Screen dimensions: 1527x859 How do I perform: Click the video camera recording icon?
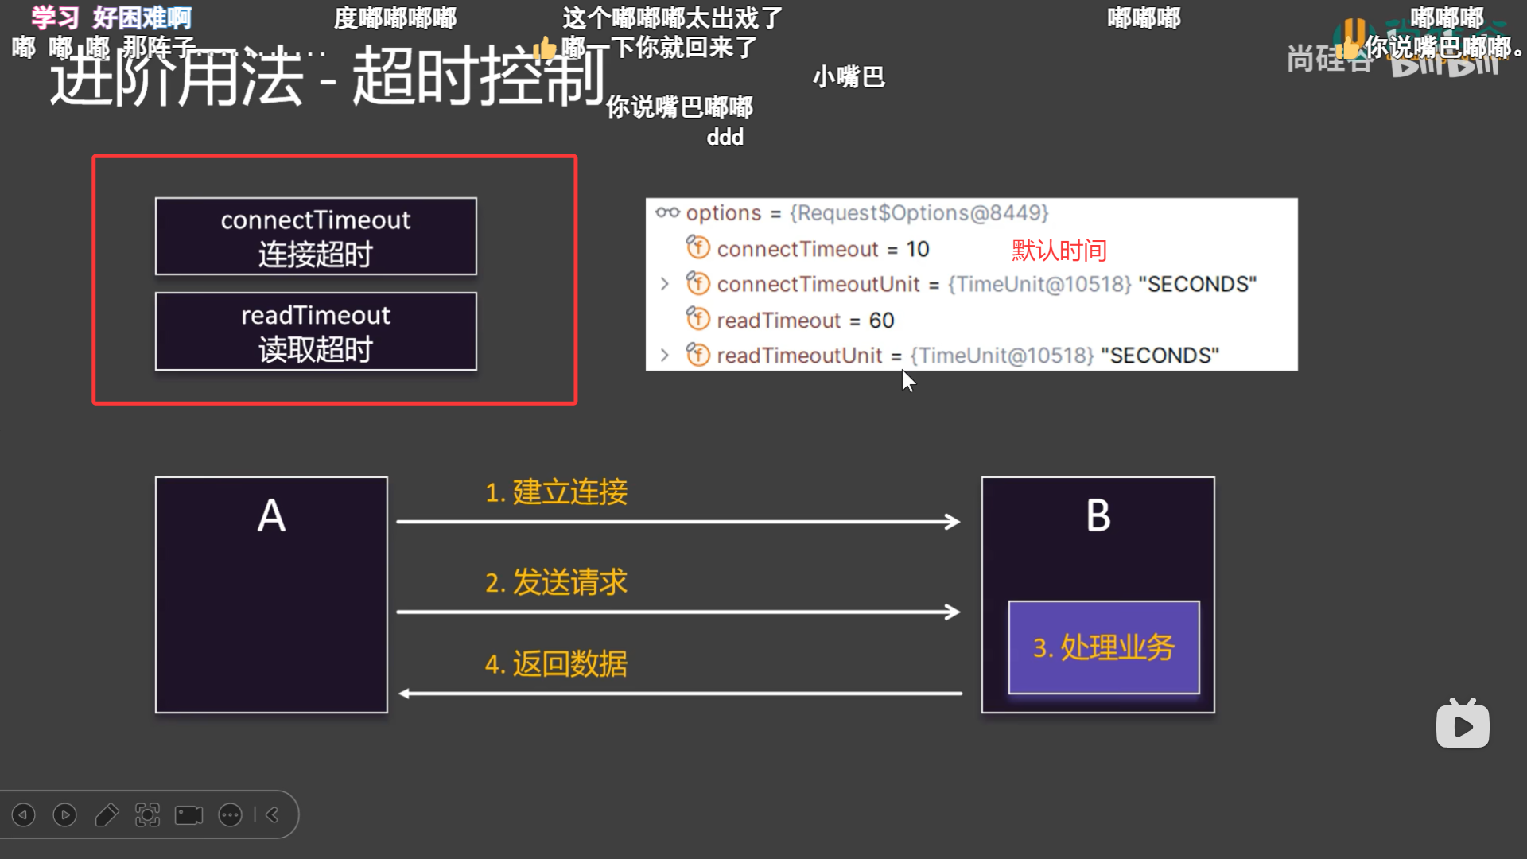[188, 814]
